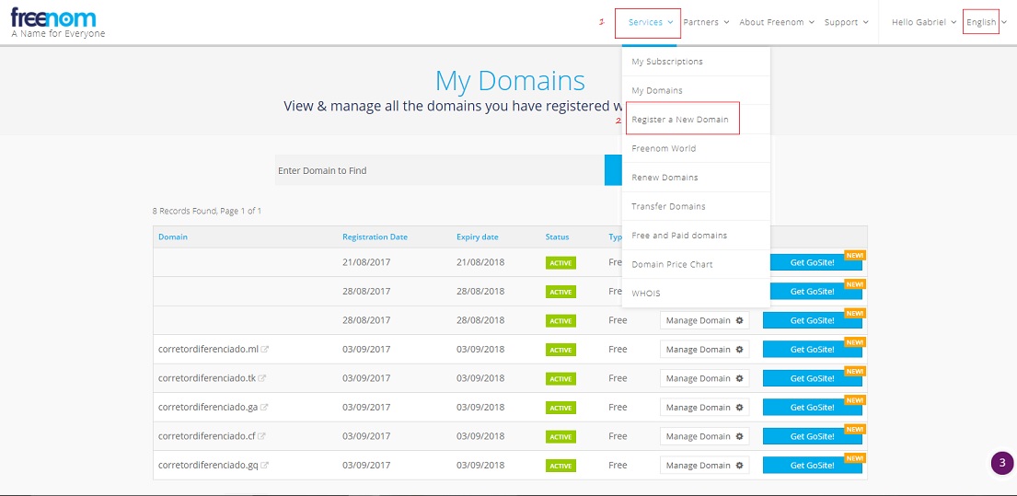
Task: Manage Domain for corretordiferenciado.ml
Action: click(x=704, y=350)
